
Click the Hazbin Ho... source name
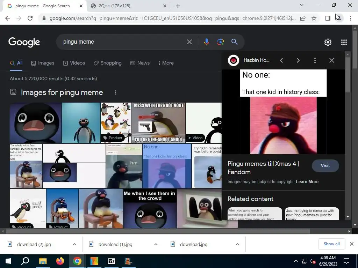coord(256,60)
